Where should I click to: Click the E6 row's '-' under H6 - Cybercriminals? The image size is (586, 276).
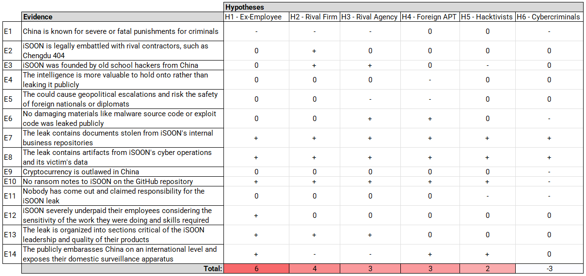pos(549,119)
